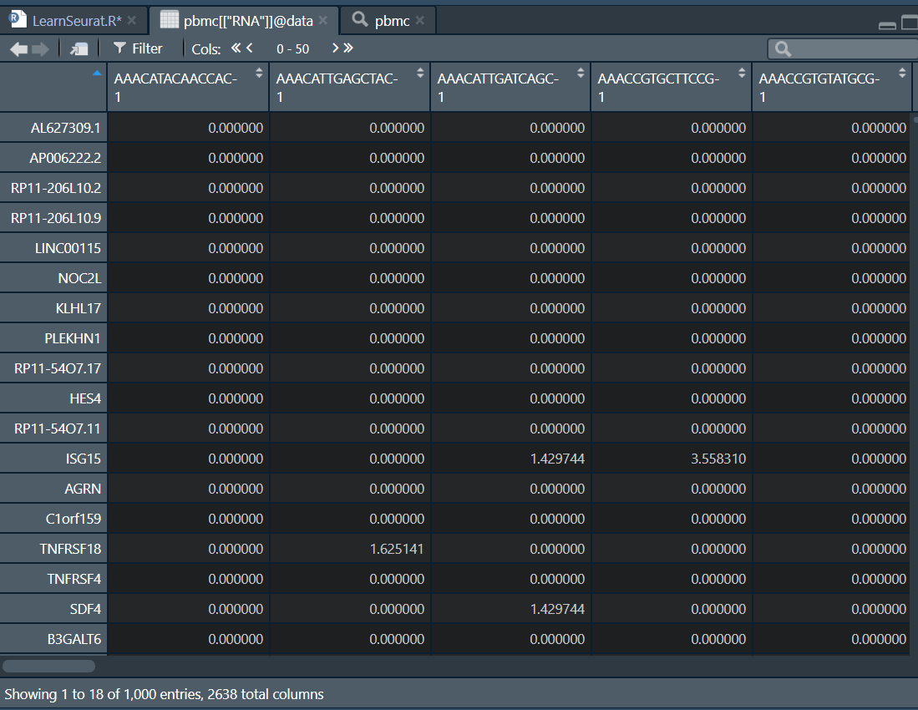Close the pbmc tab
The image size is (918, 710).
[420, 21]
